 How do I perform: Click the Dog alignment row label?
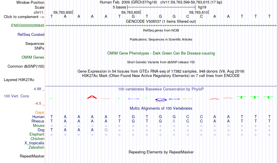tap(41, 130)
